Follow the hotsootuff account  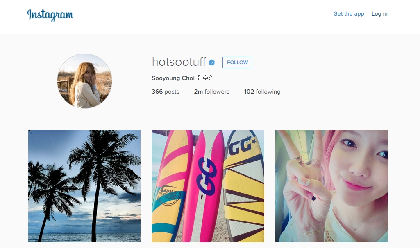pos(237,63)
